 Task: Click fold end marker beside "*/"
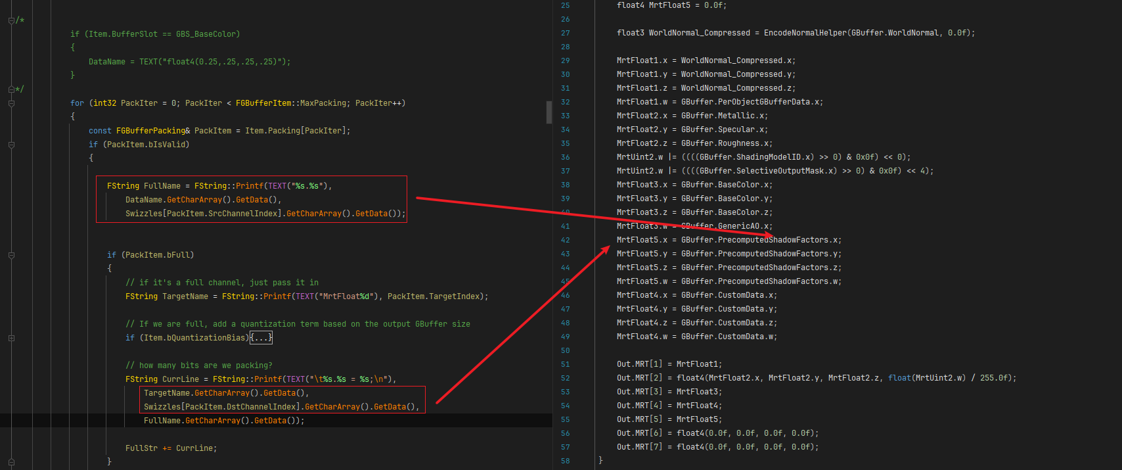pos(11,89)
